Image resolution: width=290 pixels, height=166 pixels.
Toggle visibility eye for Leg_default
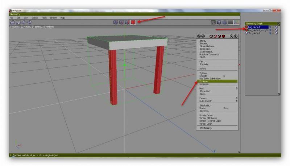click(270, 27)
